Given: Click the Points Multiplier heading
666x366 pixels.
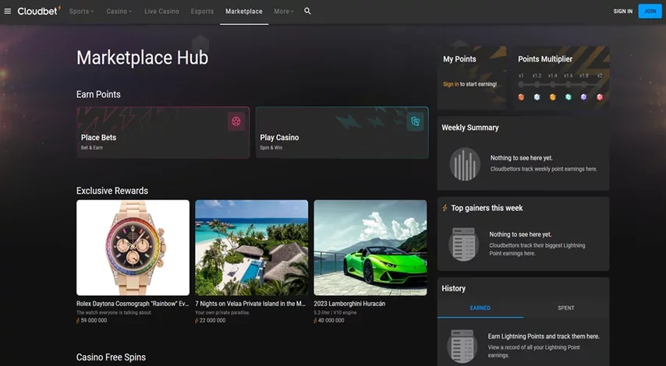Looking at the screenshot, I should pyautogui.click(x=545, y=59).
